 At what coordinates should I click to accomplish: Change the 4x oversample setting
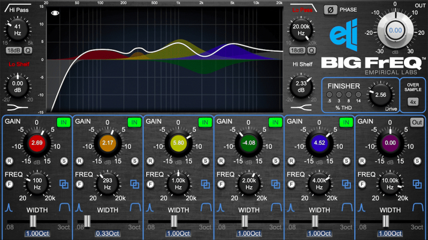[x=413, y=102]
